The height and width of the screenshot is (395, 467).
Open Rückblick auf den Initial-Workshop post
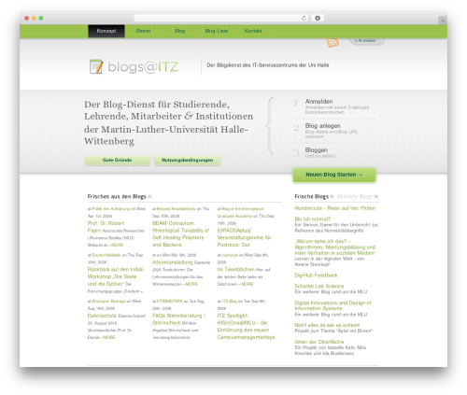[x=116, y=276]
